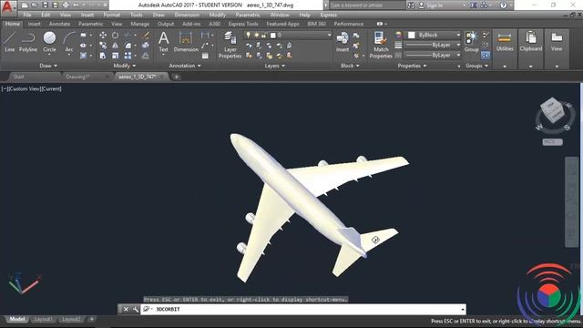
Task: Switch to the Annotate ribbon tab
Action: [59, 24]
